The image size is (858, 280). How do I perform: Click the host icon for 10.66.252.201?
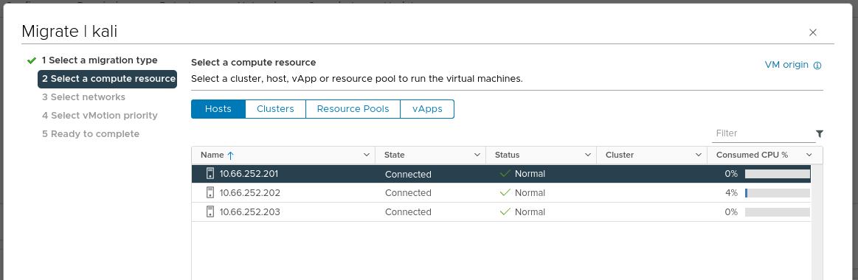[210, 174]
